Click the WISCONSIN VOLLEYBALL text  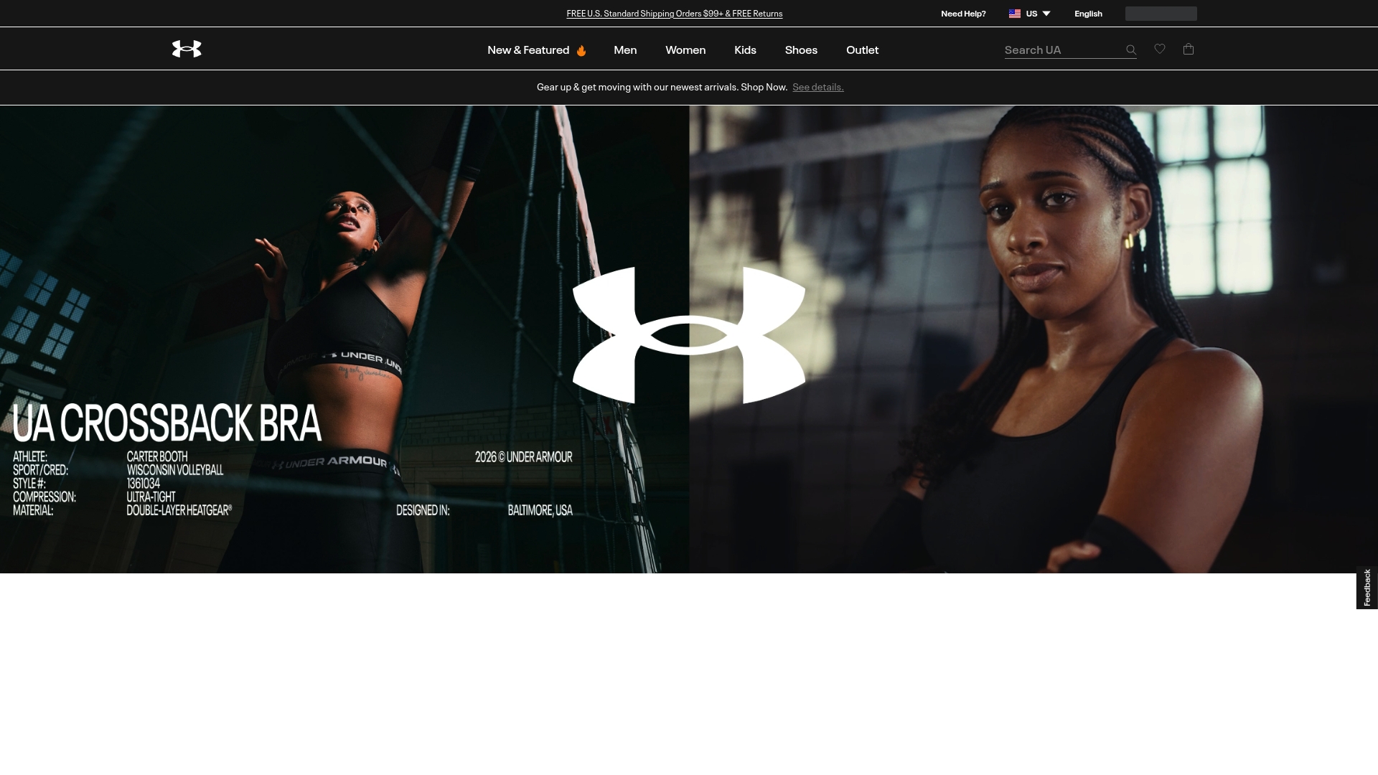point(175,470)
